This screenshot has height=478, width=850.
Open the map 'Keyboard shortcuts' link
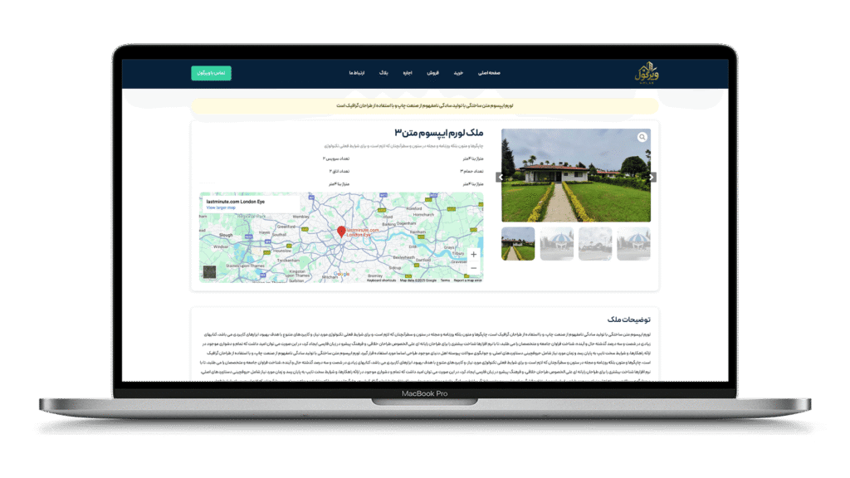[x=381, y=280]
